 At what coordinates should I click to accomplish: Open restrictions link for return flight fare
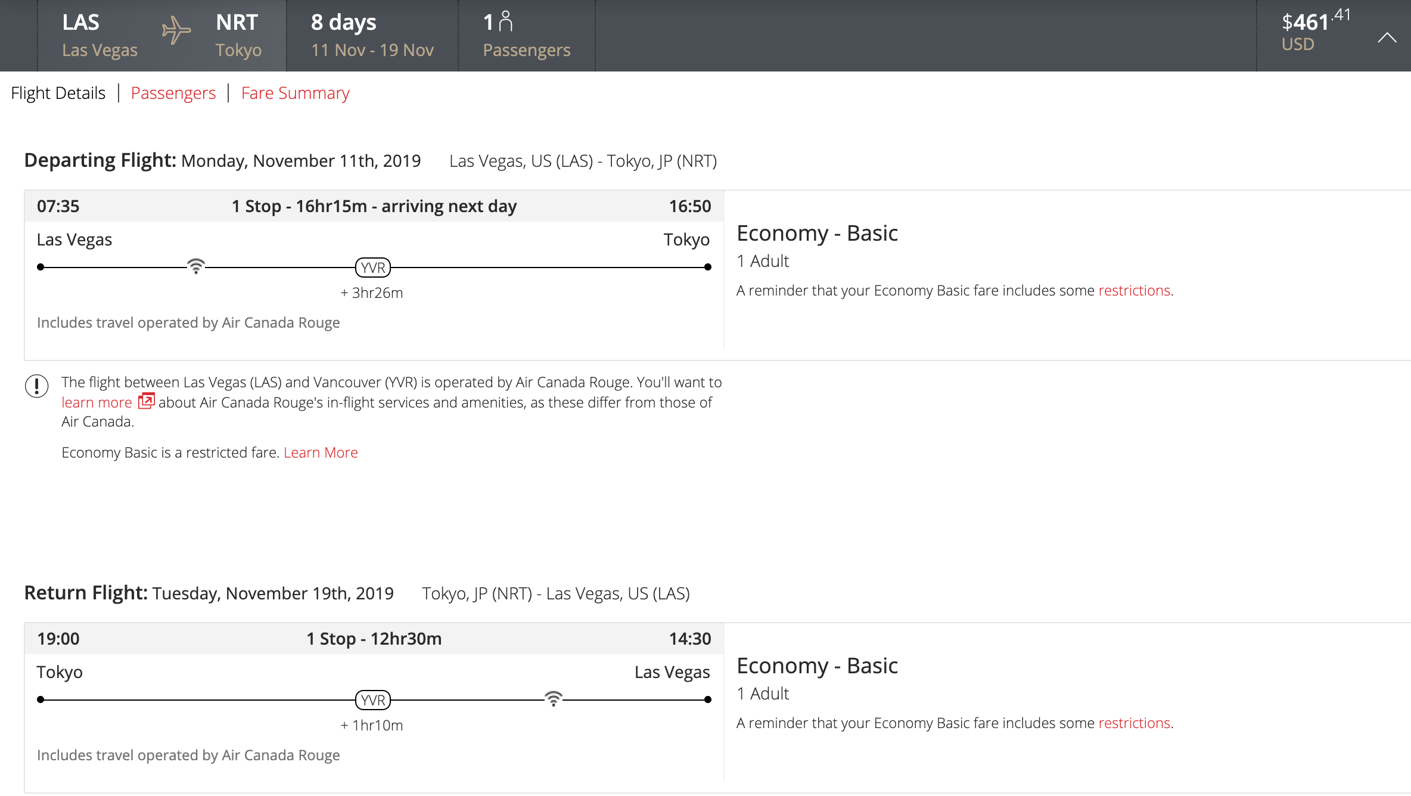click(1134, 723)
